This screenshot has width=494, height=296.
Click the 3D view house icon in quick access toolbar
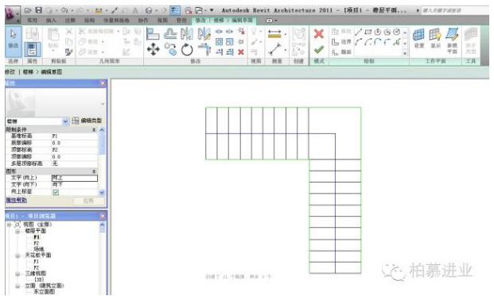[149, 10]
